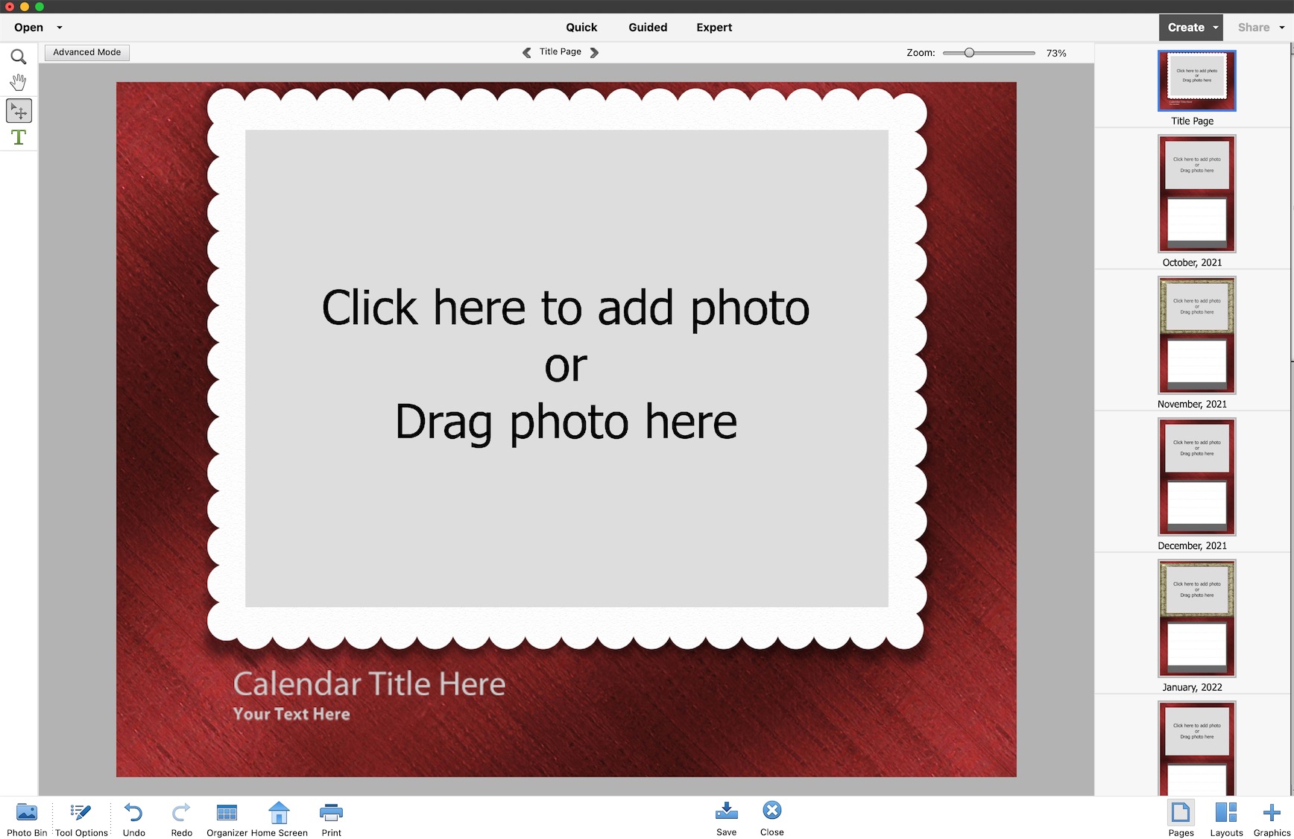Go to previous page arrow

point(526,52)
